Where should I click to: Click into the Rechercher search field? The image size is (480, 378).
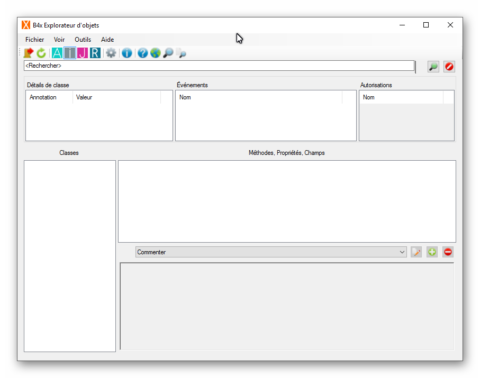click(x=219, y=66)
